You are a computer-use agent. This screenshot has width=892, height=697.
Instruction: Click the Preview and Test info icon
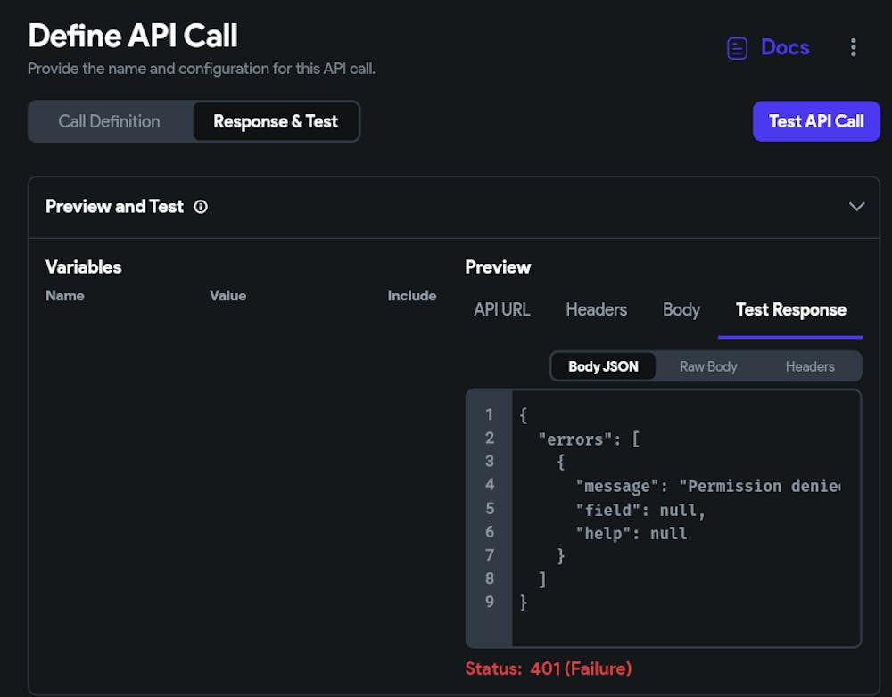201,207
